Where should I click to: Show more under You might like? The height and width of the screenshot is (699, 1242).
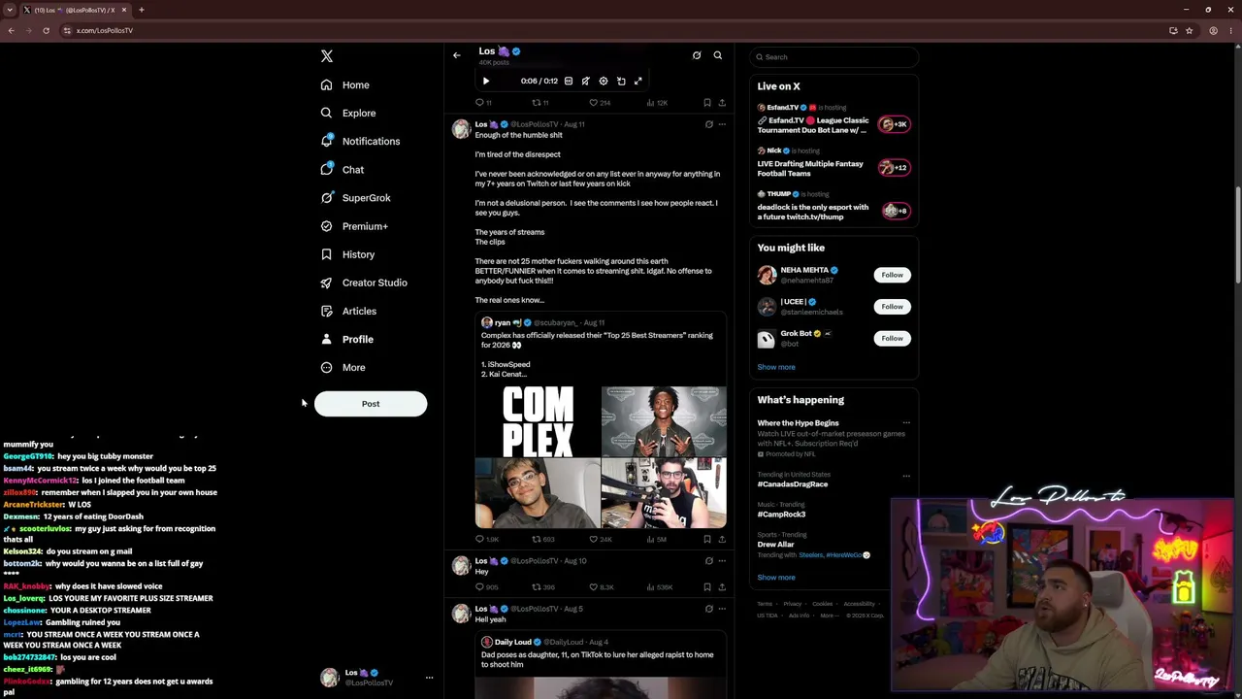[776, 367]
